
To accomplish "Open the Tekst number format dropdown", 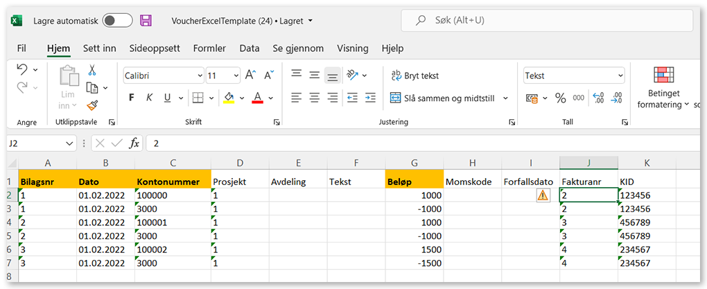I will (620, 76).
